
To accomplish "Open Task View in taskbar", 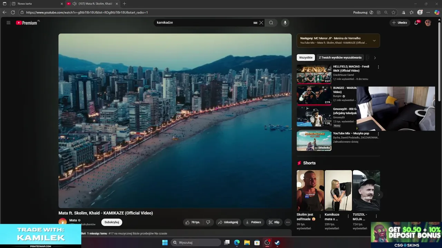I will (x=227, y=242).
